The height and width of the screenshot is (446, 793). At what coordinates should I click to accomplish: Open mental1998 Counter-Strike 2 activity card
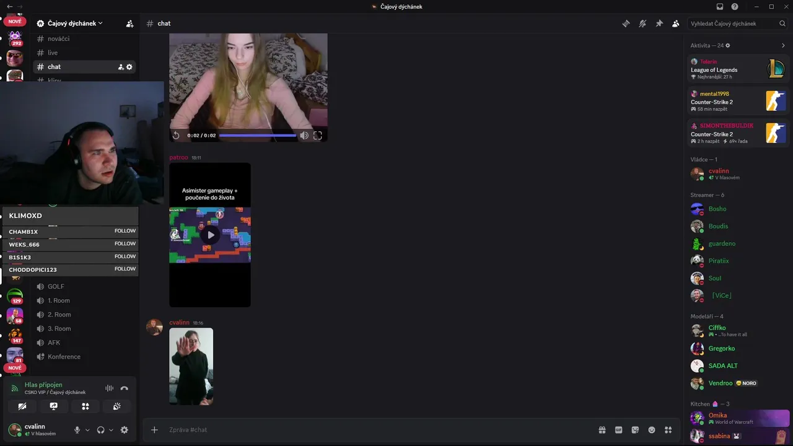738,101
